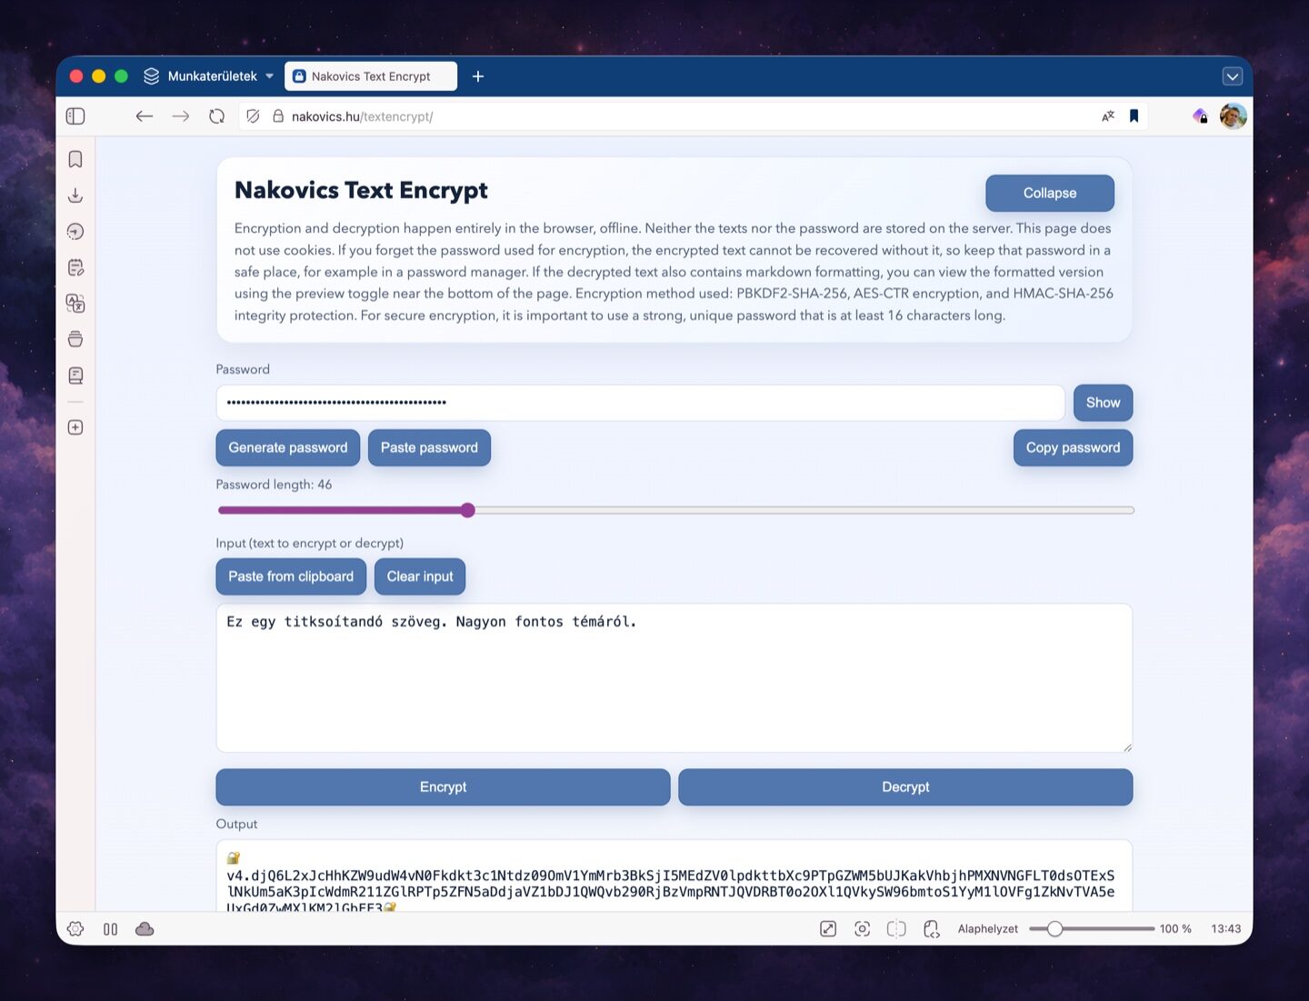Capture the page with camera icon
Screen dimensions: 1309x1001
coord(863,929)
